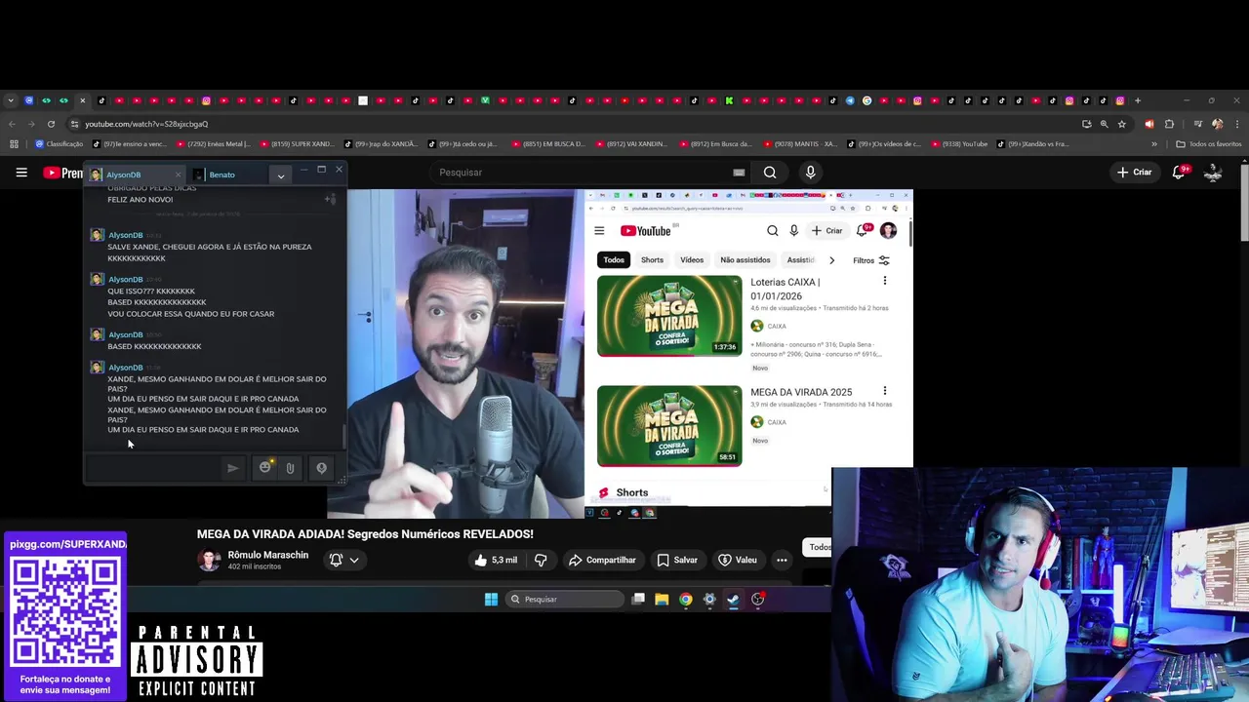This screenshot has width=1249, height=702.
Task: Switch to the green Kick tab
Action: tap(729, 100)
